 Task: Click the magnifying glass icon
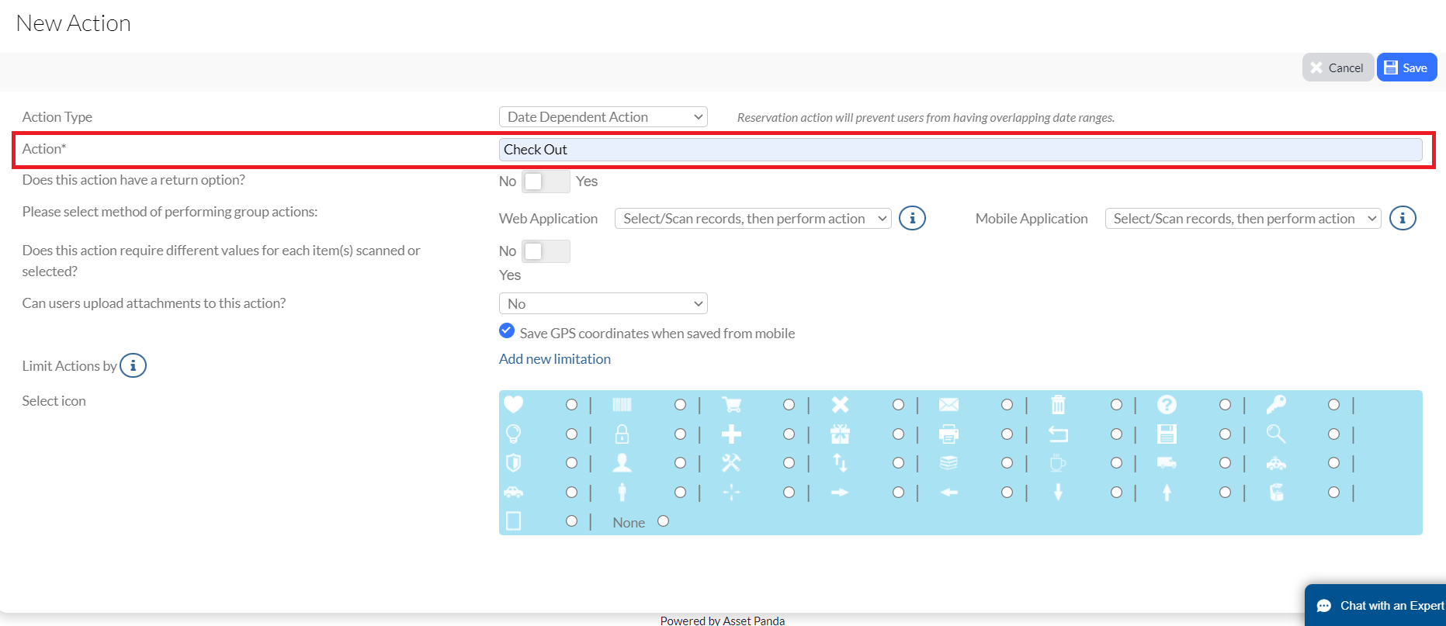pyautogui.click(x=1276, y=434)
